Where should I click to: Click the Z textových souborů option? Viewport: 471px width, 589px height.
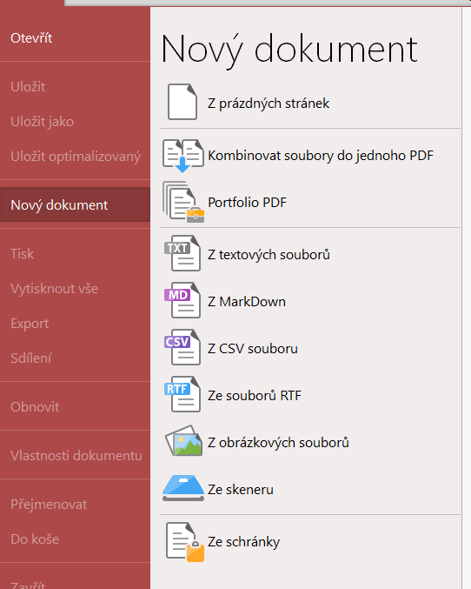[x=269, y=255]
